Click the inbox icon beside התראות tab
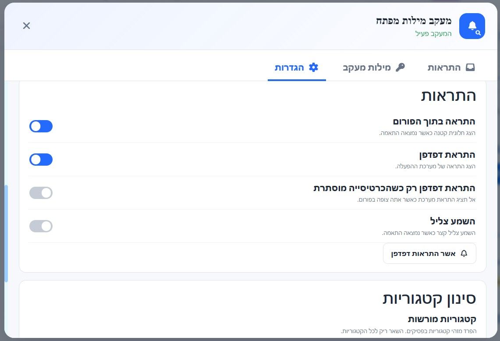Viewport: 500px width, 341px height. click(470, 67)
